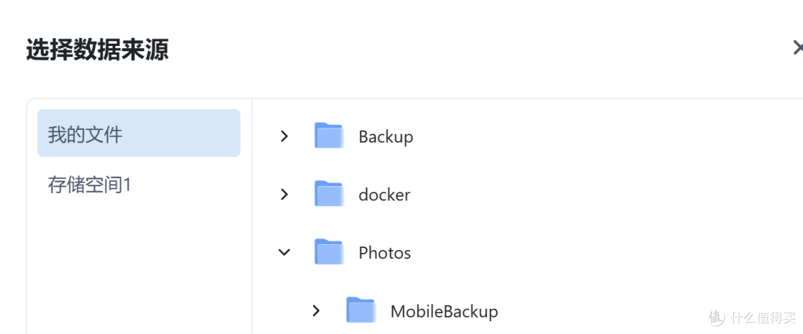Image resolution: width=803 pixels, height=334 pixels.
Task: Click the Photos folder icon
Action: click(329, 252)
